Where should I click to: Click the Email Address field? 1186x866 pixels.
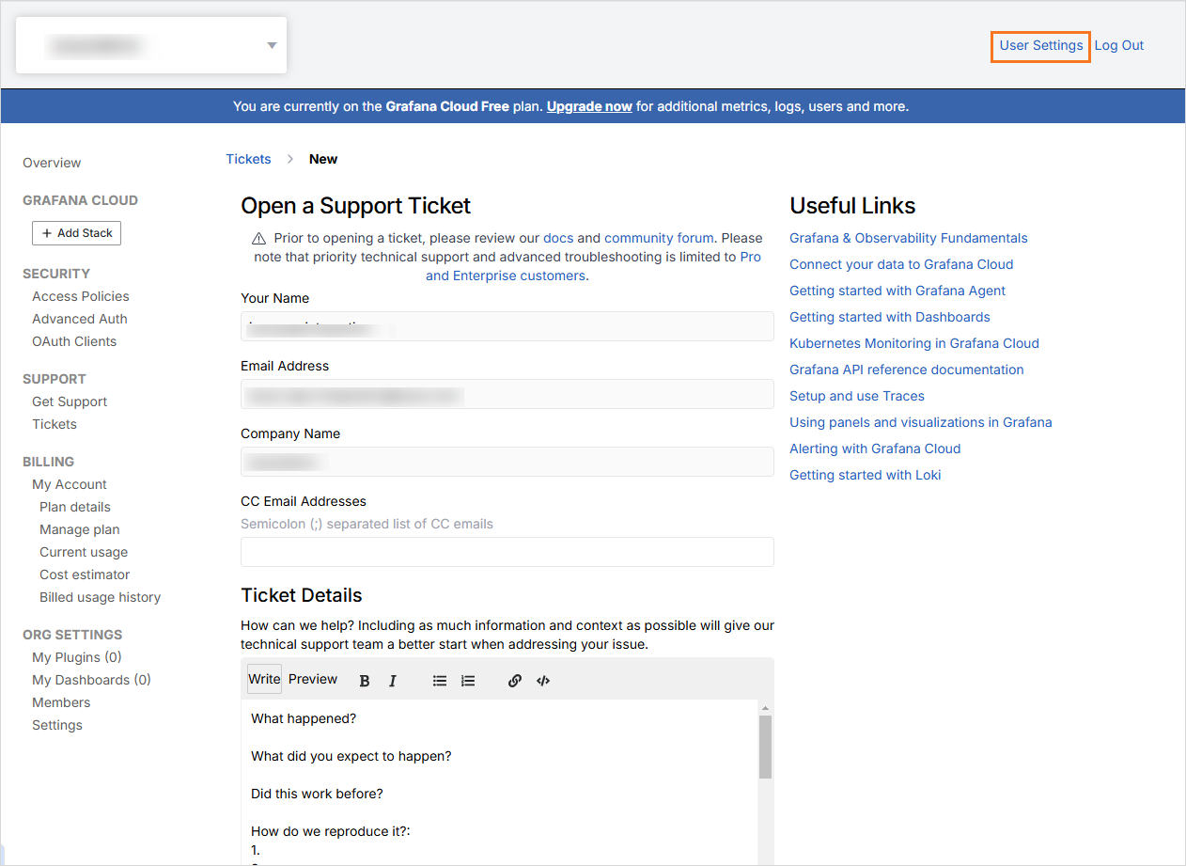[x=507, y=394]
